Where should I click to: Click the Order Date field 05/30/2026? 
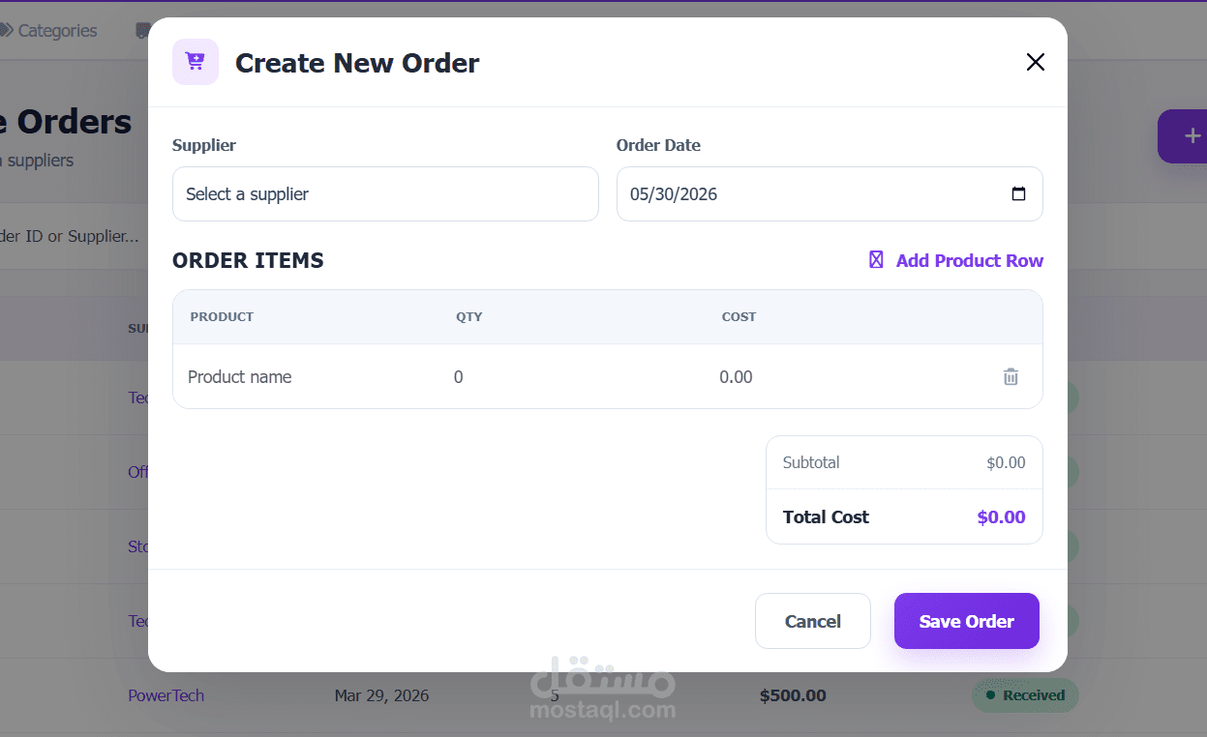click(830, 193)
